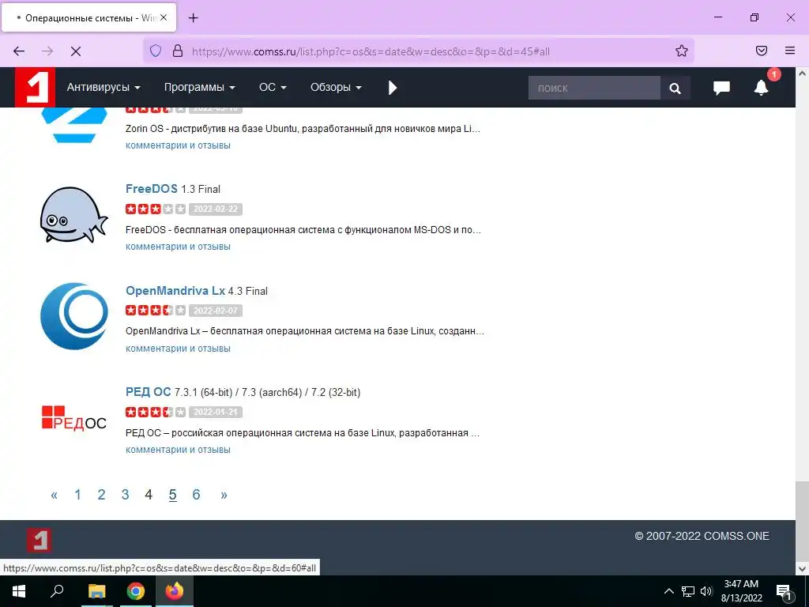Show hidden system tray icons

[668, 591]
